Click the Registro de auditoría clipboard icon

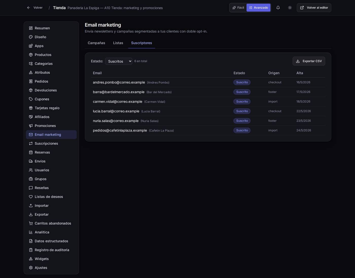[x=31, y=250]
